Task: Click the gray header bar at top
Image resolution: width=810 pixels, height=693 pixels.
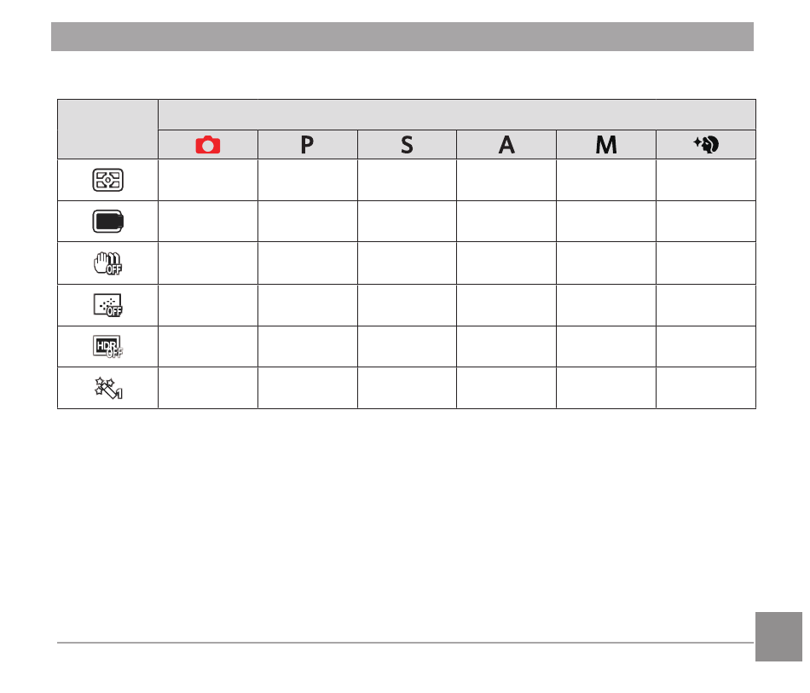Action: (x=402, y=37)
